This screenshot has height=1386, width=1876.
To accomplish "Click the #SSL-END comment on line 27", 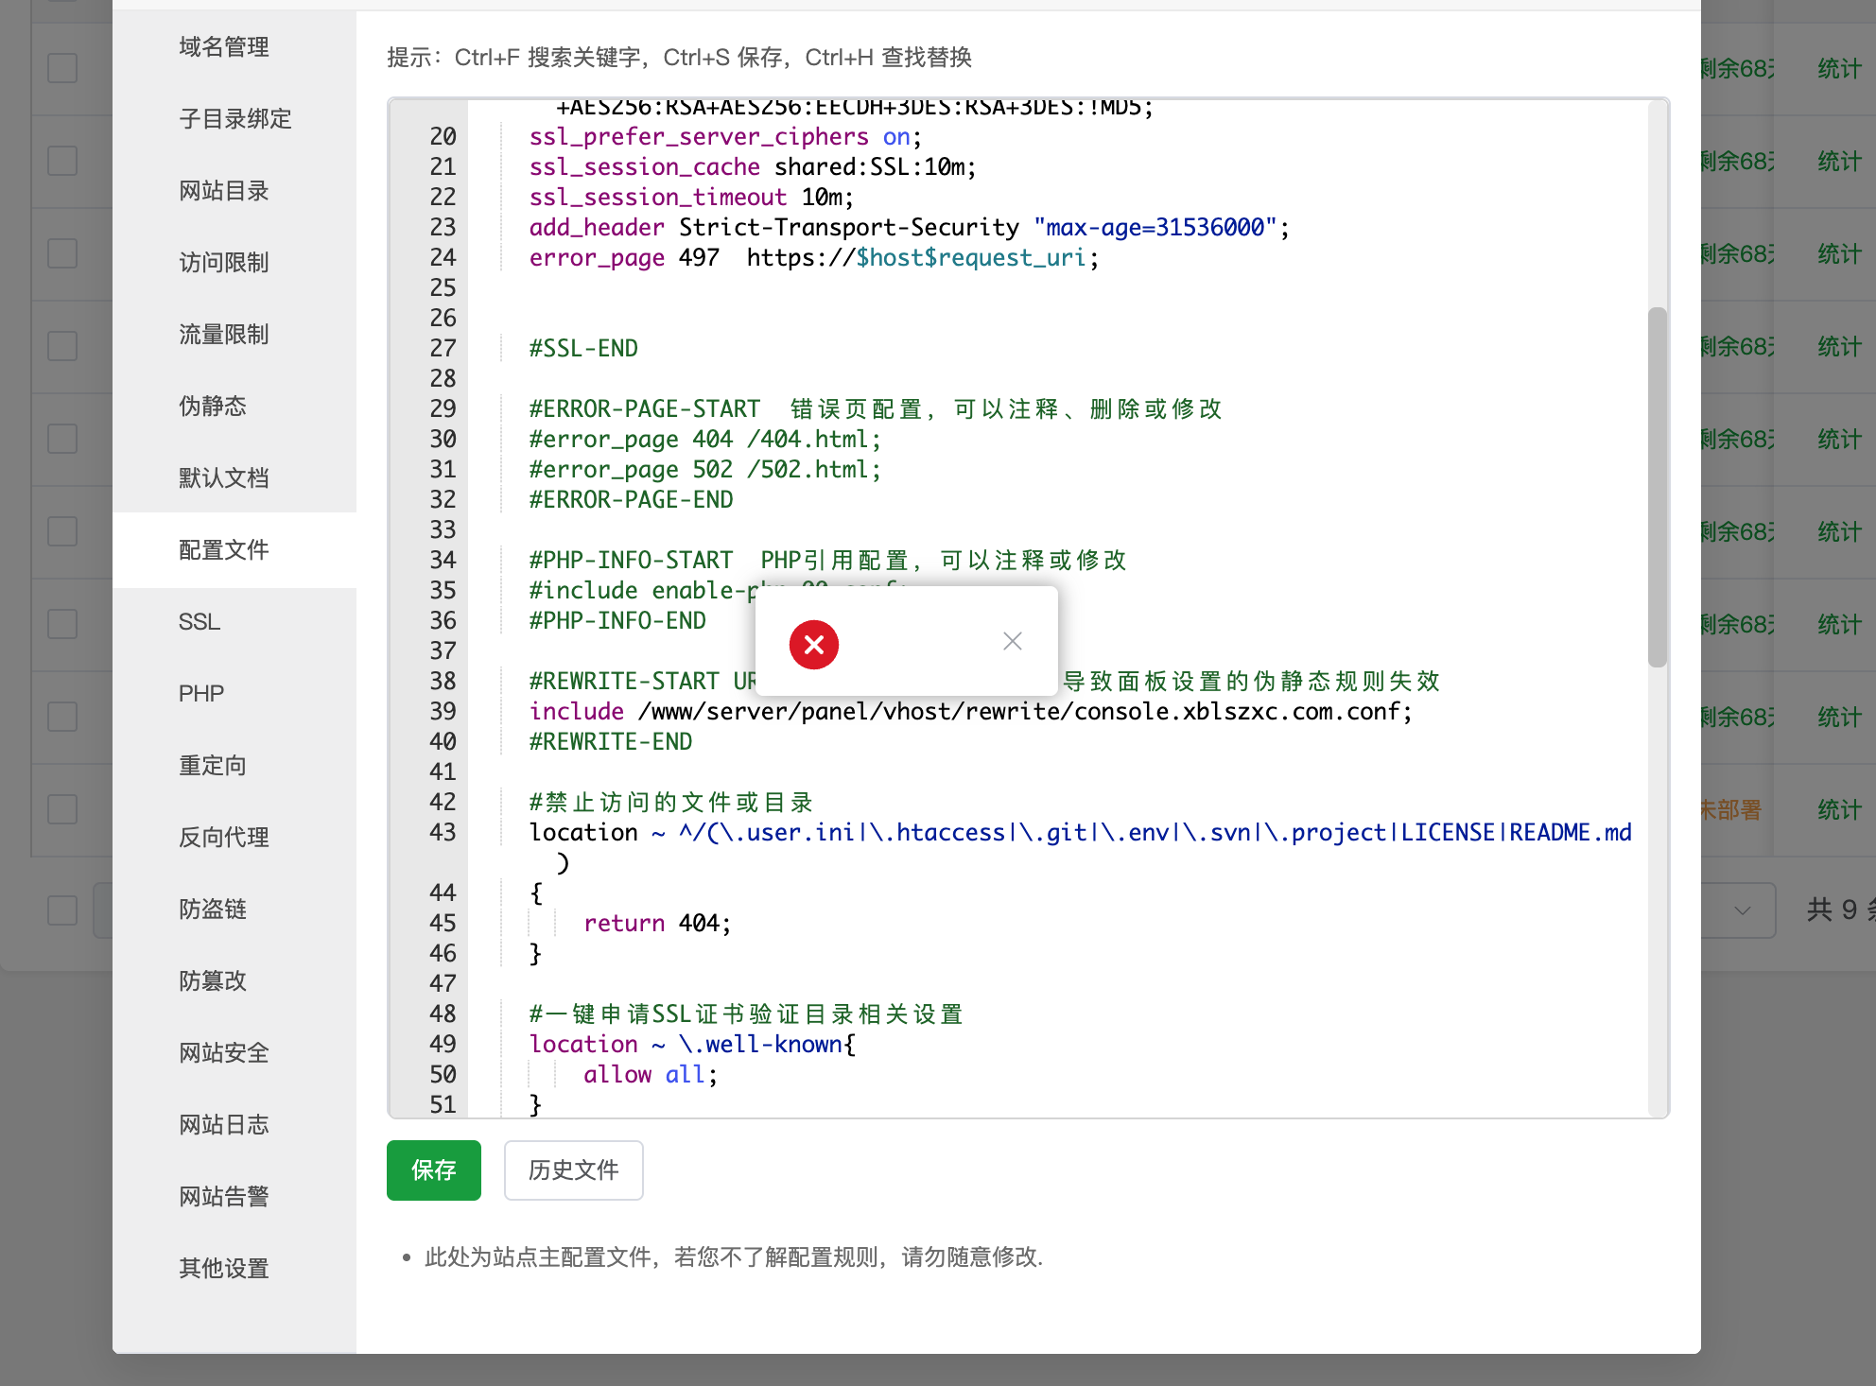I will [583, 348].
